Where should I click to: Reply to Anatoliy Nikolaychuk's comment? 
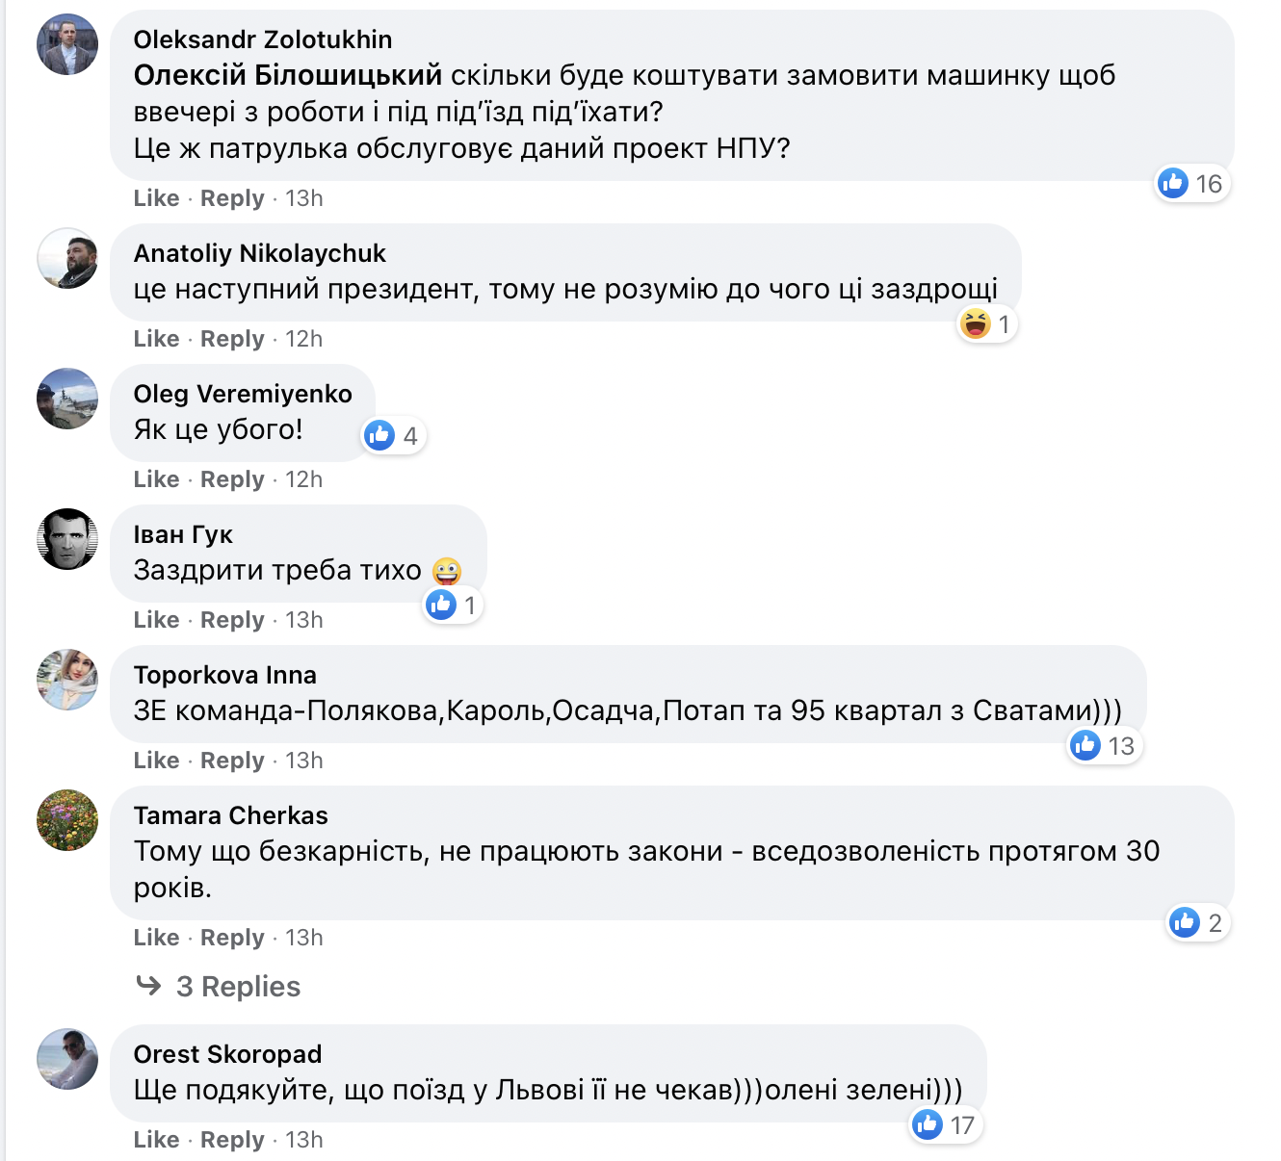pos(232,339)
